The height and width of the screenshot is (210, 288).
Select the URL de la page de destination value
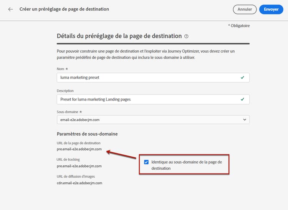click(x=79, y=149)
